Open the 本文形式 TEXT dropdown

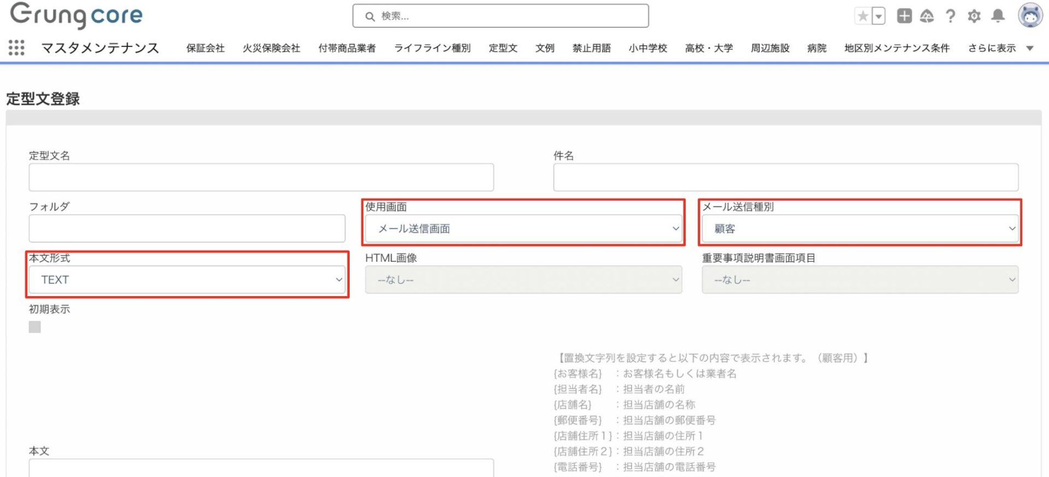187,280
